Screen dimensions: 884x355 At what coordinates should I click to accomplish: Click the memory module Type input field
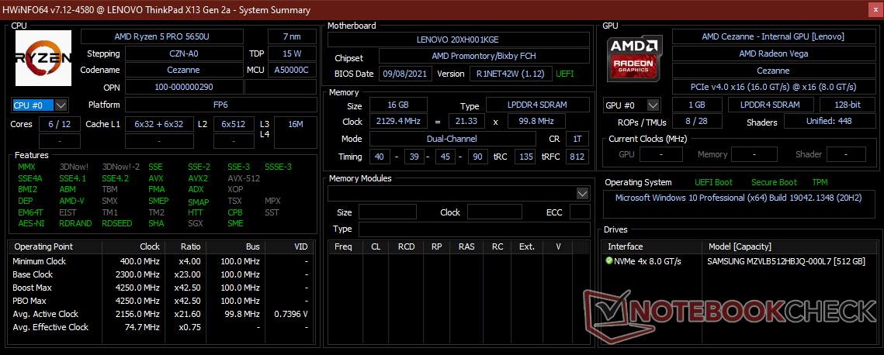[474, 229]
